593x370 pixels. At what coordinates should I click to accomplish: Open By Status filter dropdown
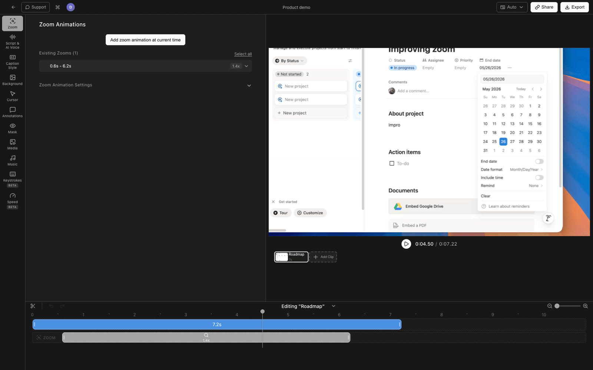[x=289, y=61]
